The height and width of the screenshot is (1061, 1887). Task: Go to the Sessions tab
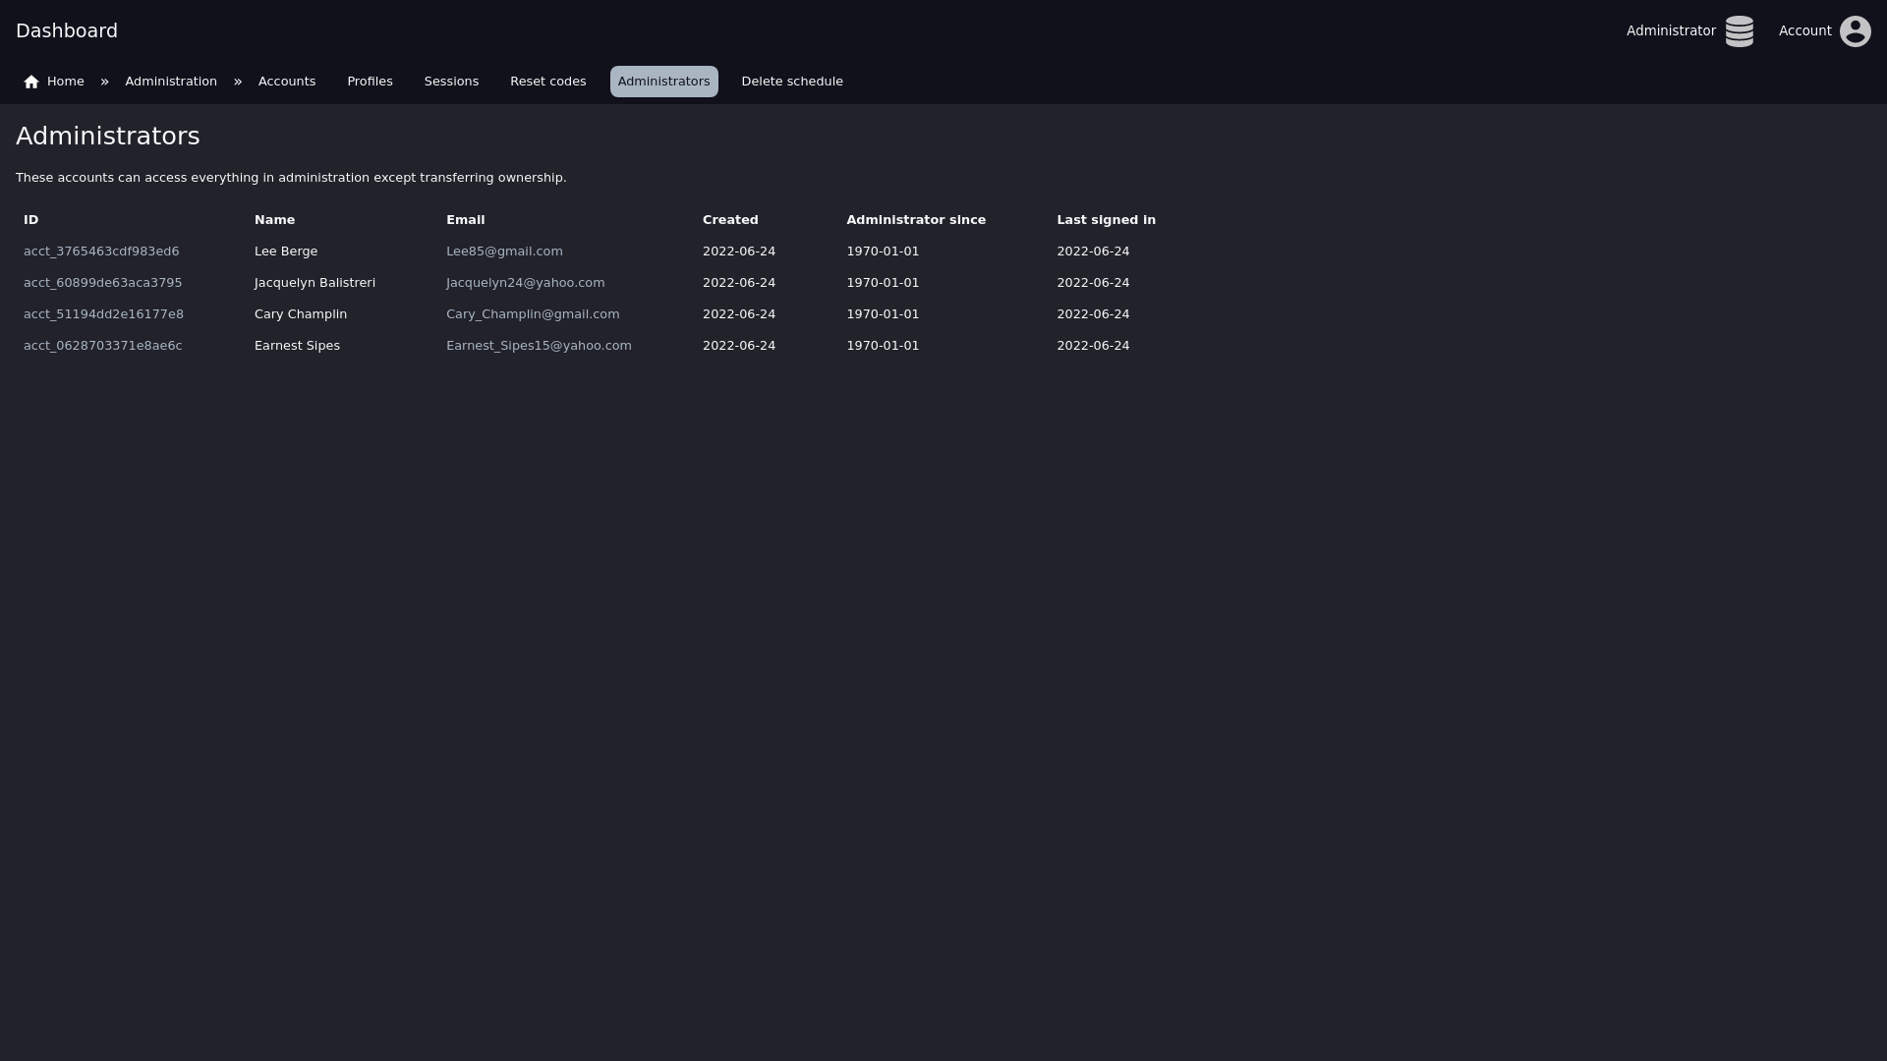coord(451,82)
